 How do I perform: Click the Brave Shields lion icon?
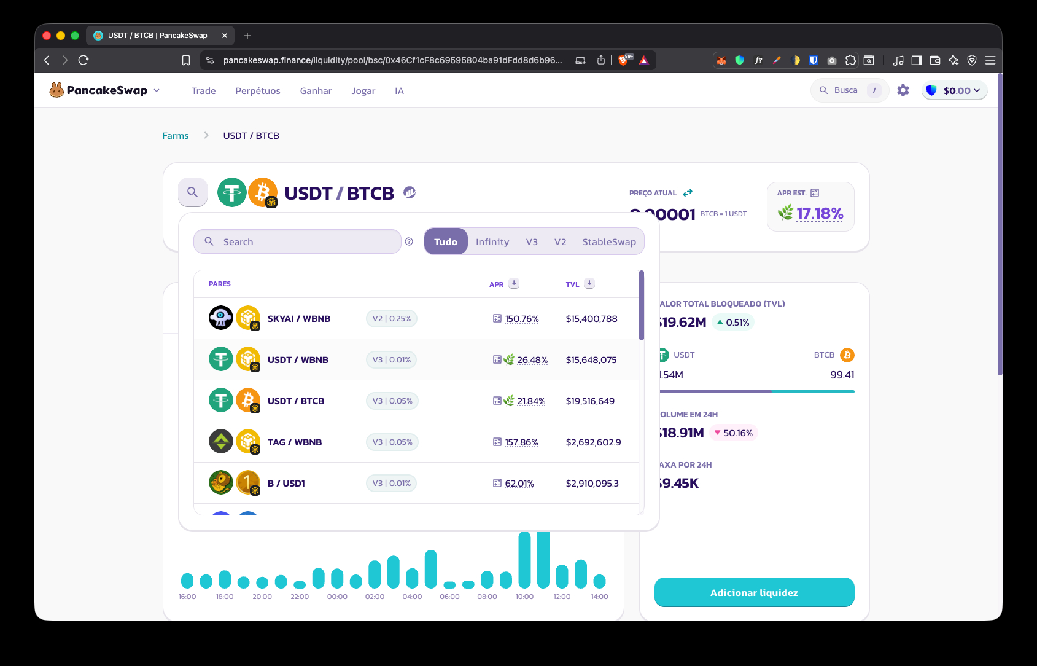(624, 60)
